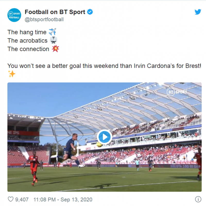
Task: Visit the @btsportfootball handle
Action: pyautogui.click(x=44, y=20)
